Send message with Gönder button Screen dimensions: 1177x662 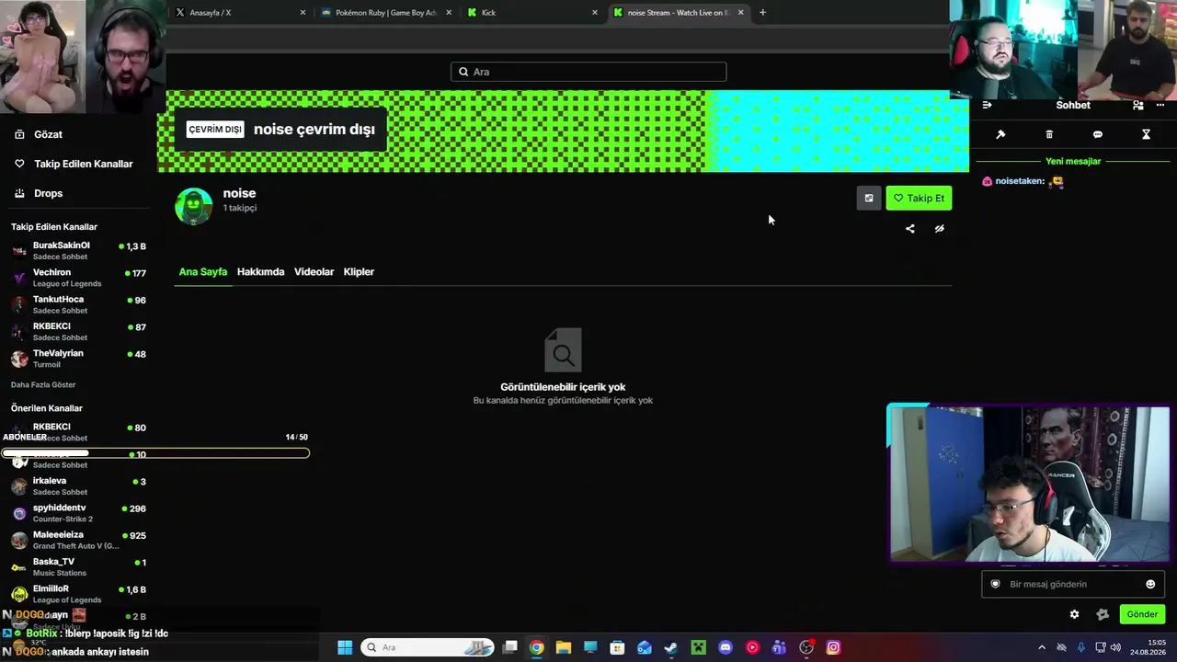coord(1142,614)
